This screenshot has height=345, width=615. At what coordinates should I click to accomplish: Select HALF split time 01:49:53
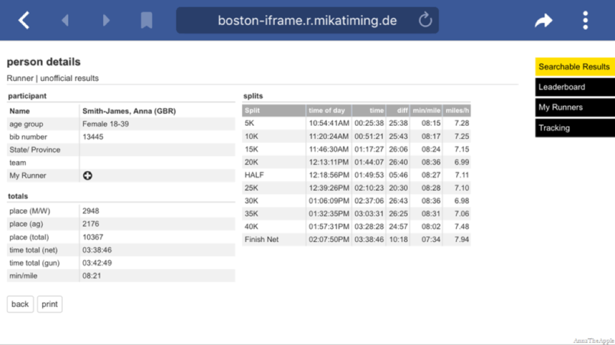369,175
